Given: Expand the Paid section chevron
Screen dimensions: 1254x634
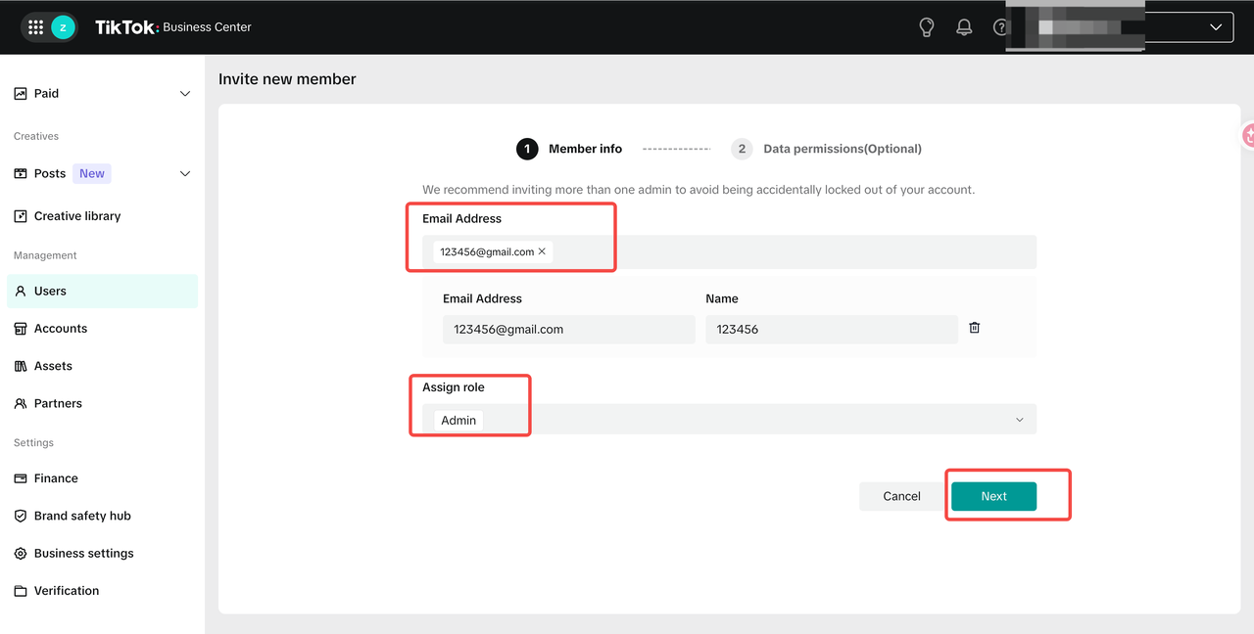Looking at the screenshot, I should point(184,94).
